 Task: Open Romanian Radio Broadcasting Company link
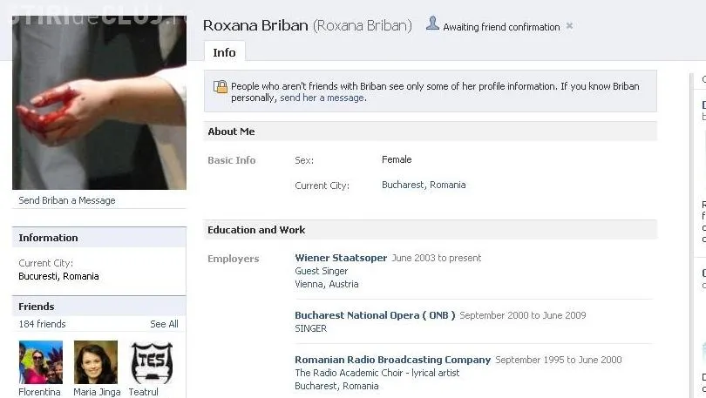click(392, 360)
